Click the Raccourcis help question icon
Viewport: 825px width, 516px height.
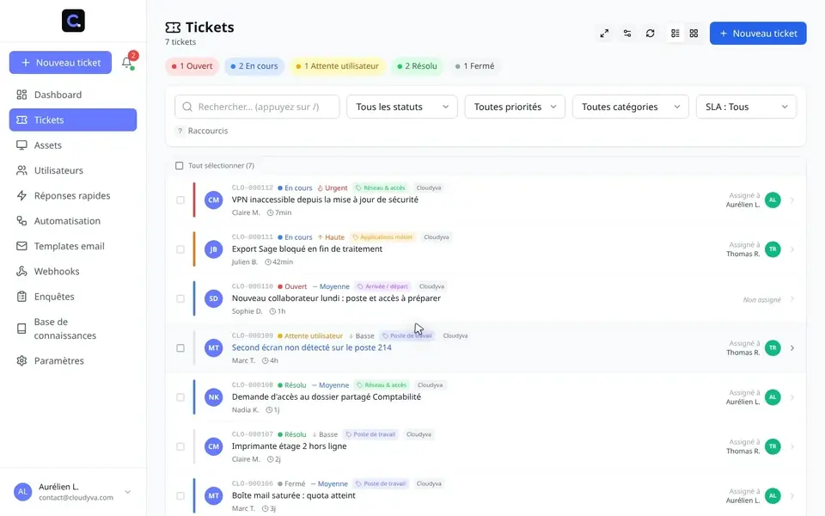(x=180, y=131)
